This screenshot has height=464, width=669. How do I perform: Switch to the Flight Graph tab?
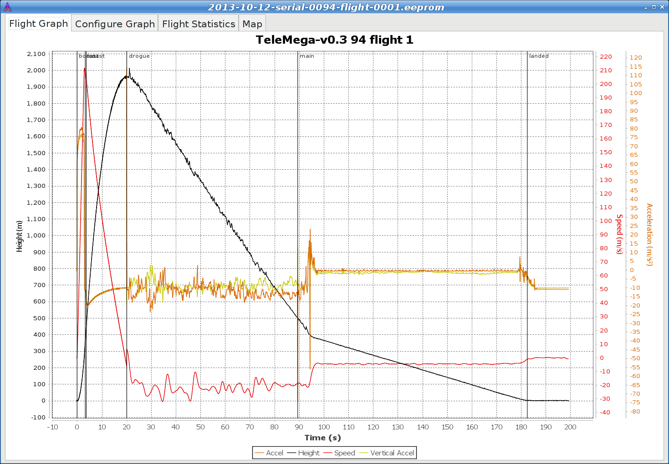click(x=39, y=24)
